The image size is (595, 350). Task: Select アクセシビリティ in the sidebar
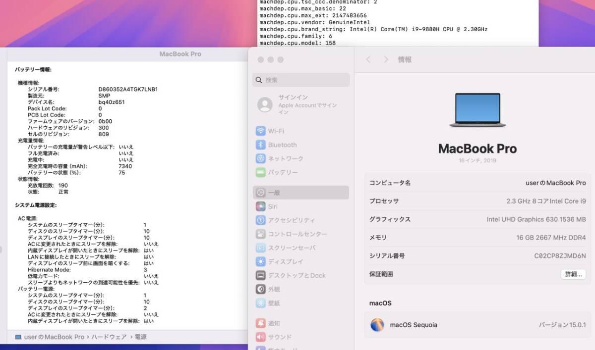tap(290, 220)
